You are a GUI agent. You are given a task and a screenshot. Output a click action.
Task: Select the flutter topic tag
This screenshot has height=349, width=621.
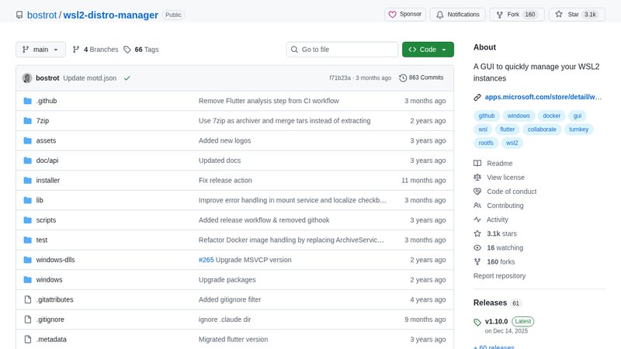508,130
